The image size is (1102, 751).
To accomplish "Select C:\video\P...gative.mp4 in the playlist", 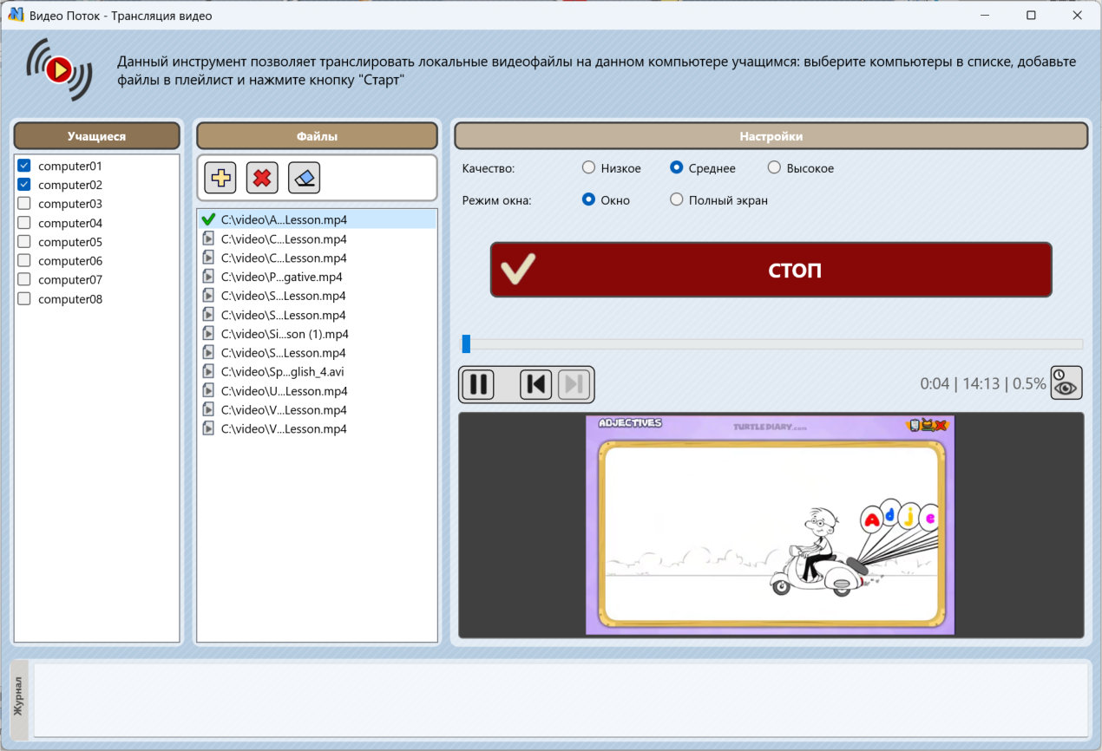I will (x=281, y=278).
